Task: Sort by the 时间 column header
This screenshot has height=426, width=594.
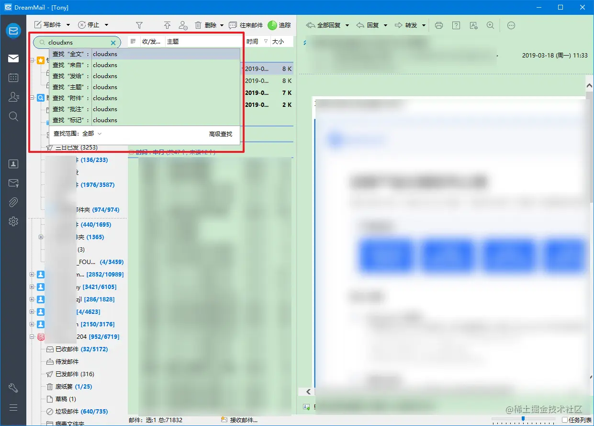Action: click(x=253, y=42)
